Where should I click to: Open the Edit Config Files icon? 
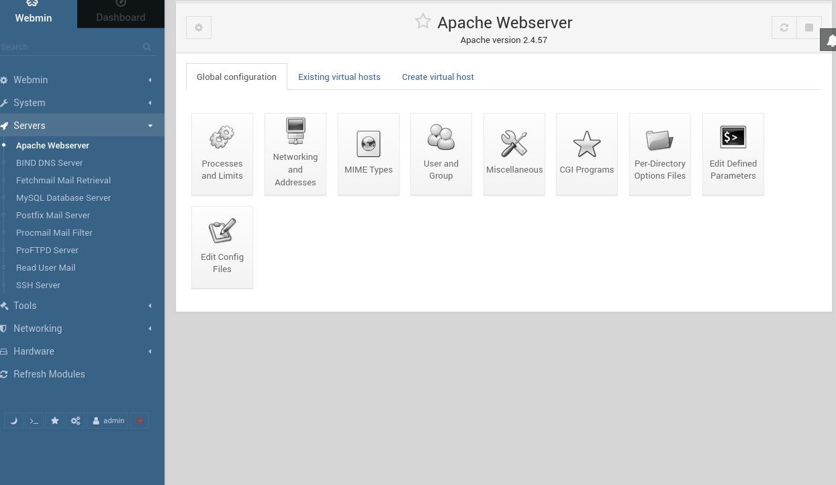[x=222, y=247]
